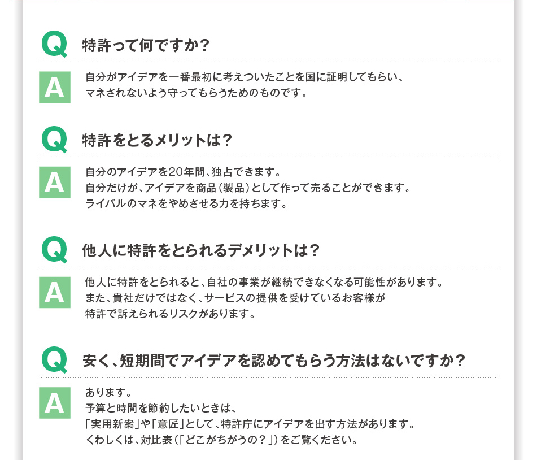Select the heading 安く、短期間でアイデアを認めてもらう方法はないですか？

click(x=274, y=361)
